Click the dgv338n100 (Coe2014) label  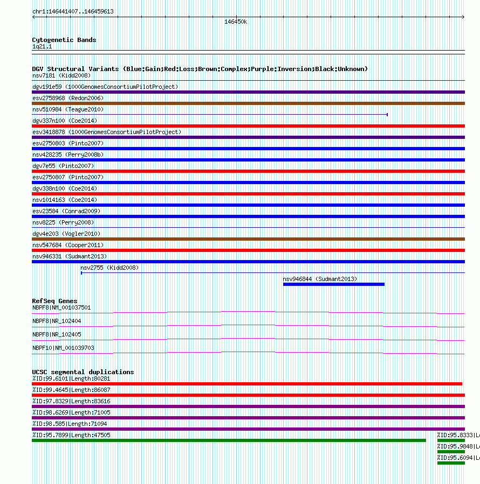click(x=65, y=188)
